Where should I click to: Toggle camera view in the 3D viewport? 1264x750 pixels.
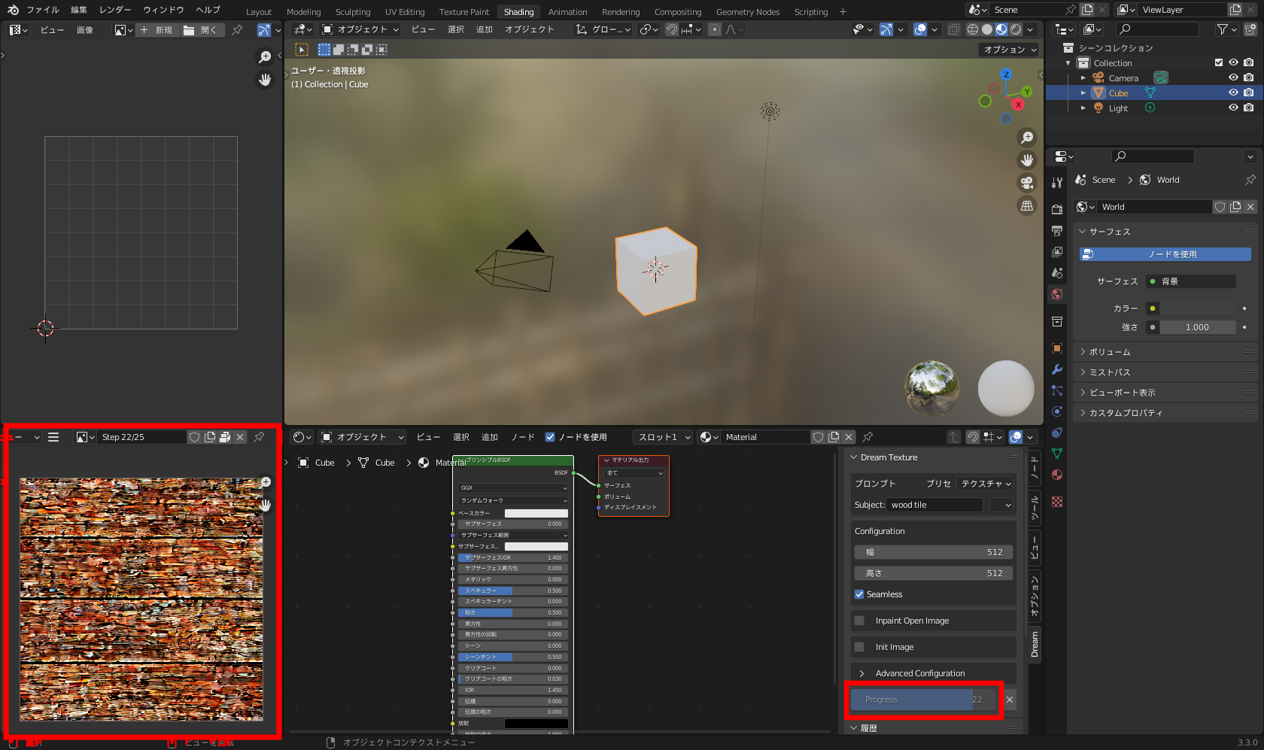click(1027, 183)
